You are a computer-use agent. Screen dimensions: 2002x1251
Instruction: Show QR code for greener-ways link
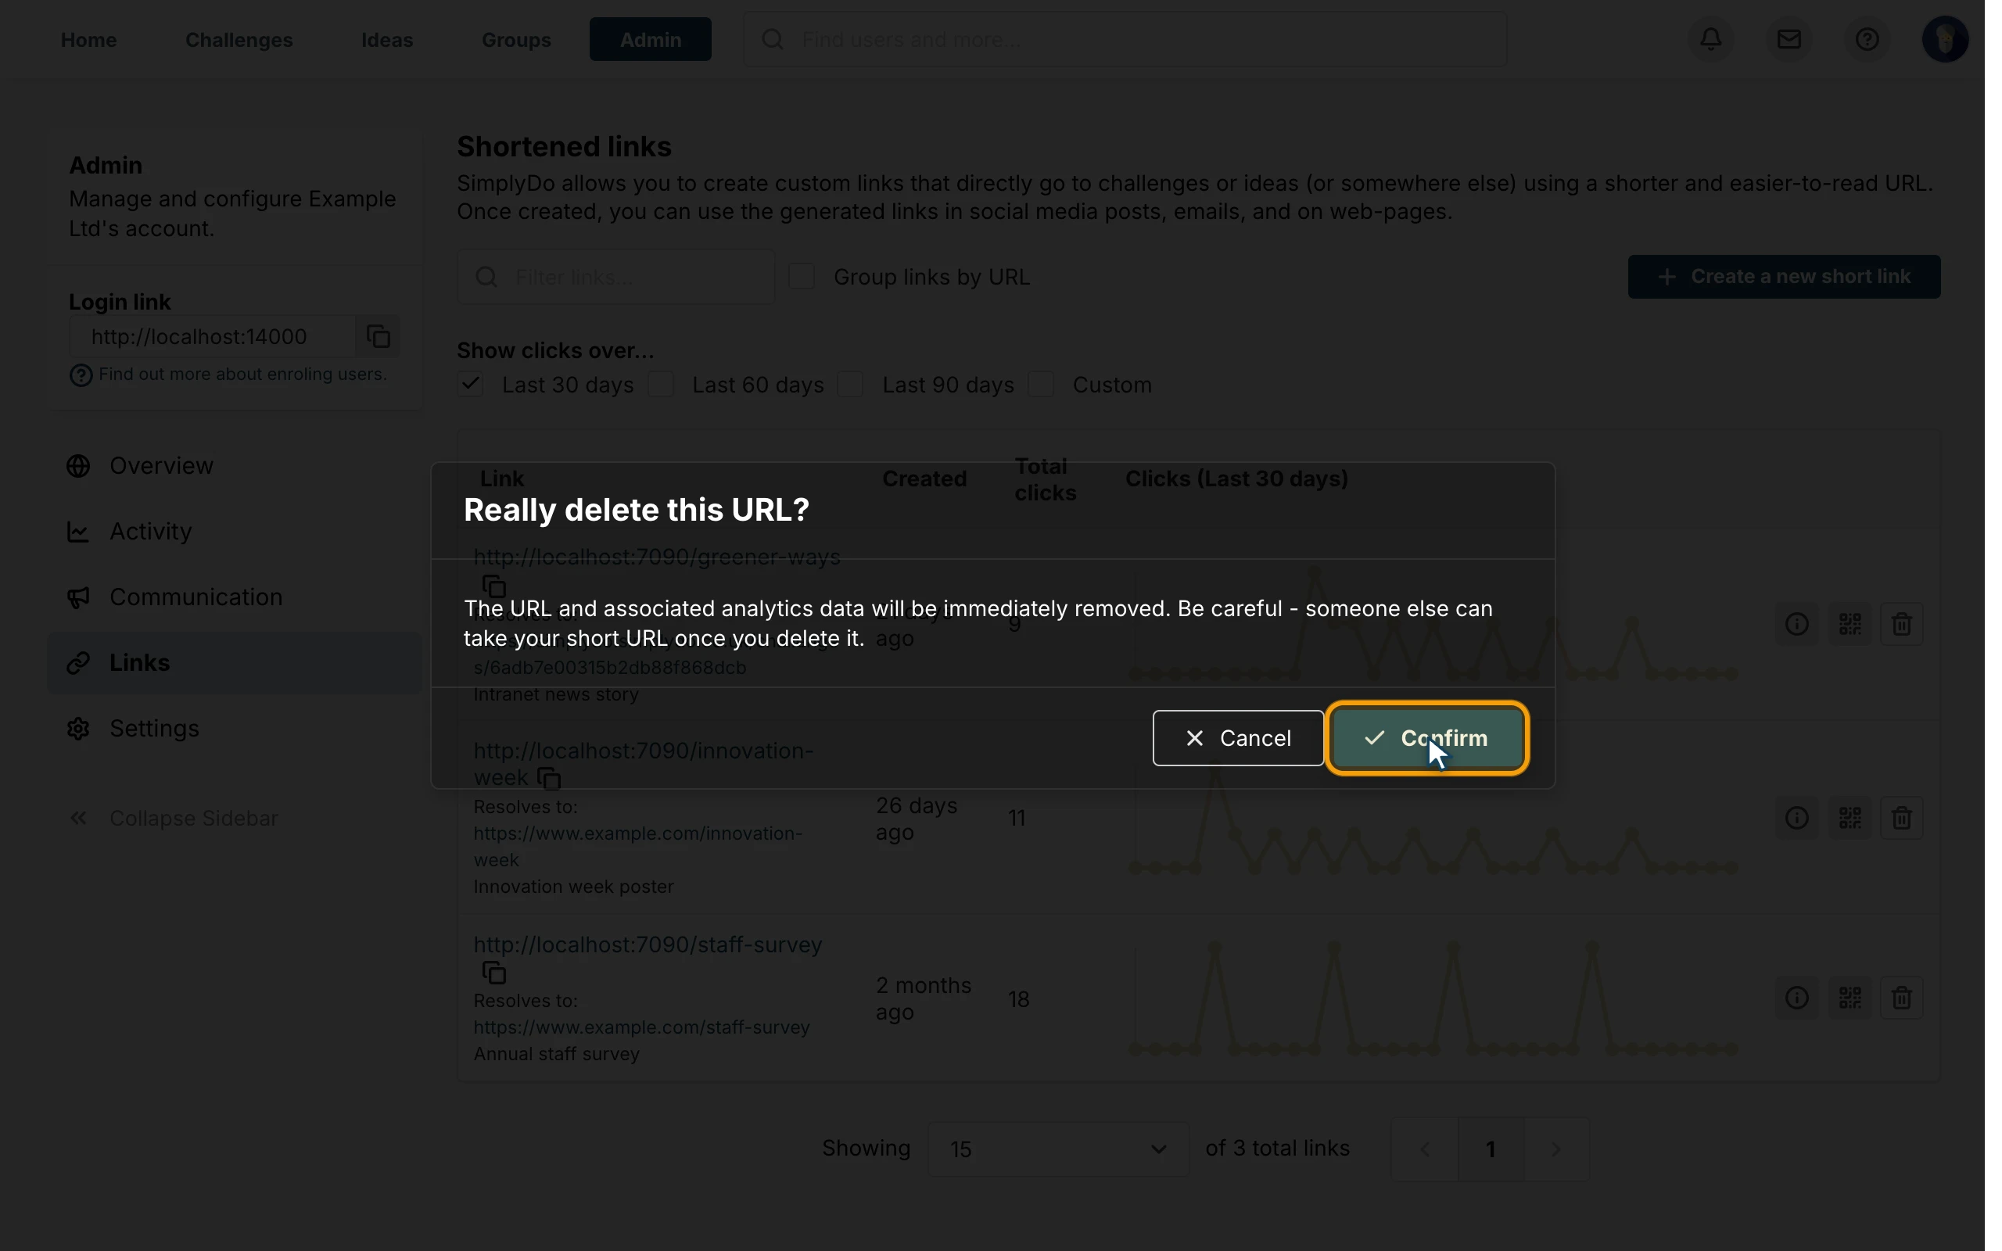pyautogui.click(x=1850, y=624)
